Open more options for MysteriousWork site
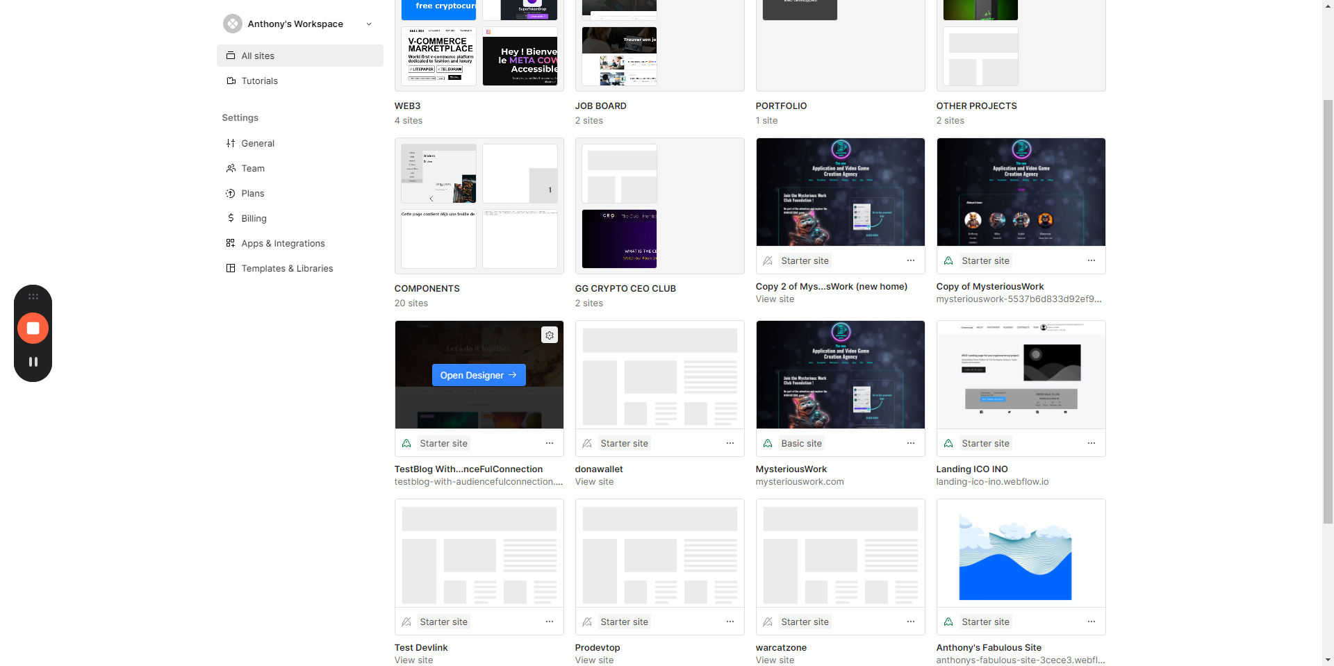This screenshot has width=1334, height=666. (x=911, y=443)
